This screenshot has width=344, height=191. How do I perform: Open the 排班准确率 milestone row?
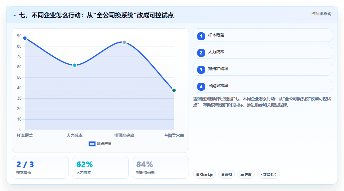tap(262, 69)
